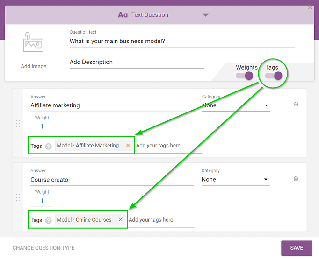Open Category dropdown for Affiliate marketing
Image resolution: width=319 pixels, height=259 pixels.
pyautogui.click(x=235, y=105)
